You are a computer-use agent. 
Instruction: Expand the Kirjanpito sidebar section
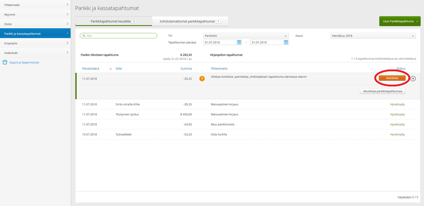click(x=35, y=43)
